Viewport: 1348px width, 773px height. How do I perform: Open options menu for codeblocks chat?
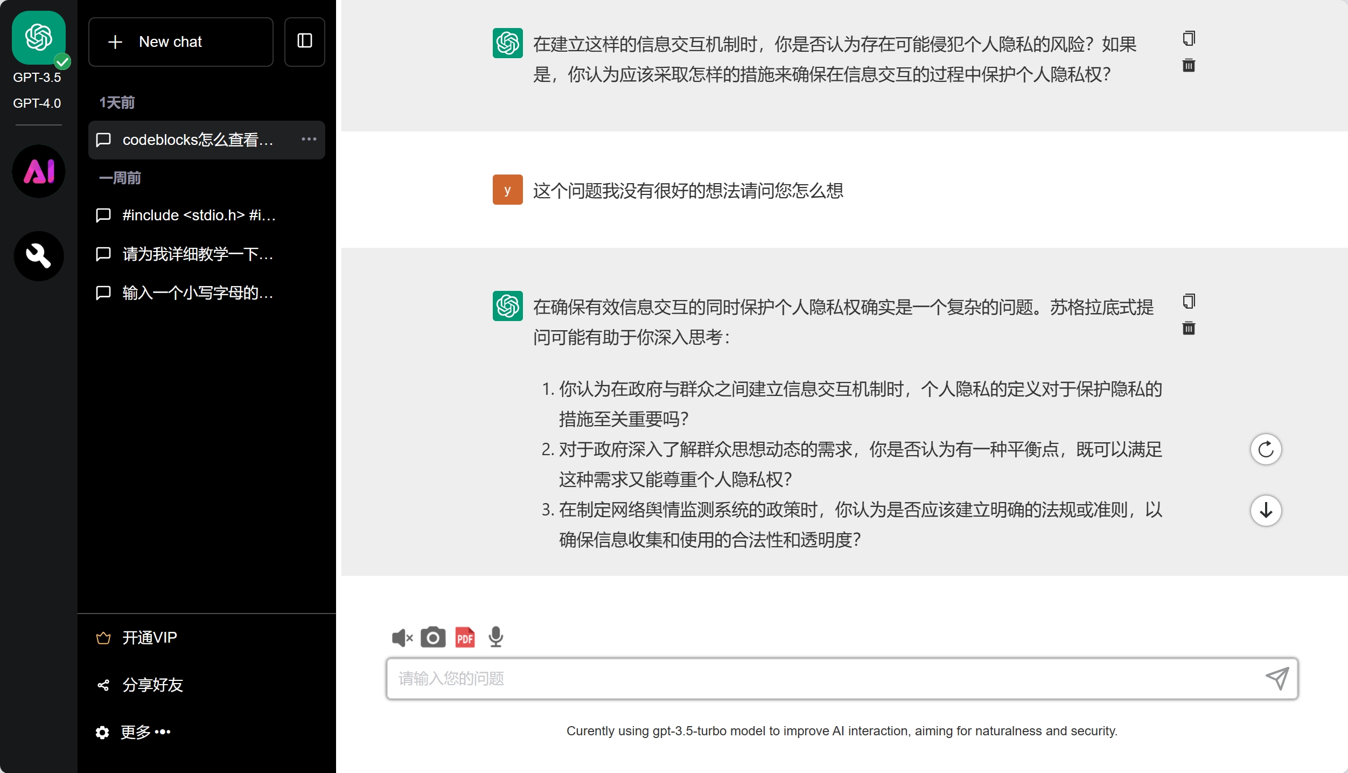(309, 140)
